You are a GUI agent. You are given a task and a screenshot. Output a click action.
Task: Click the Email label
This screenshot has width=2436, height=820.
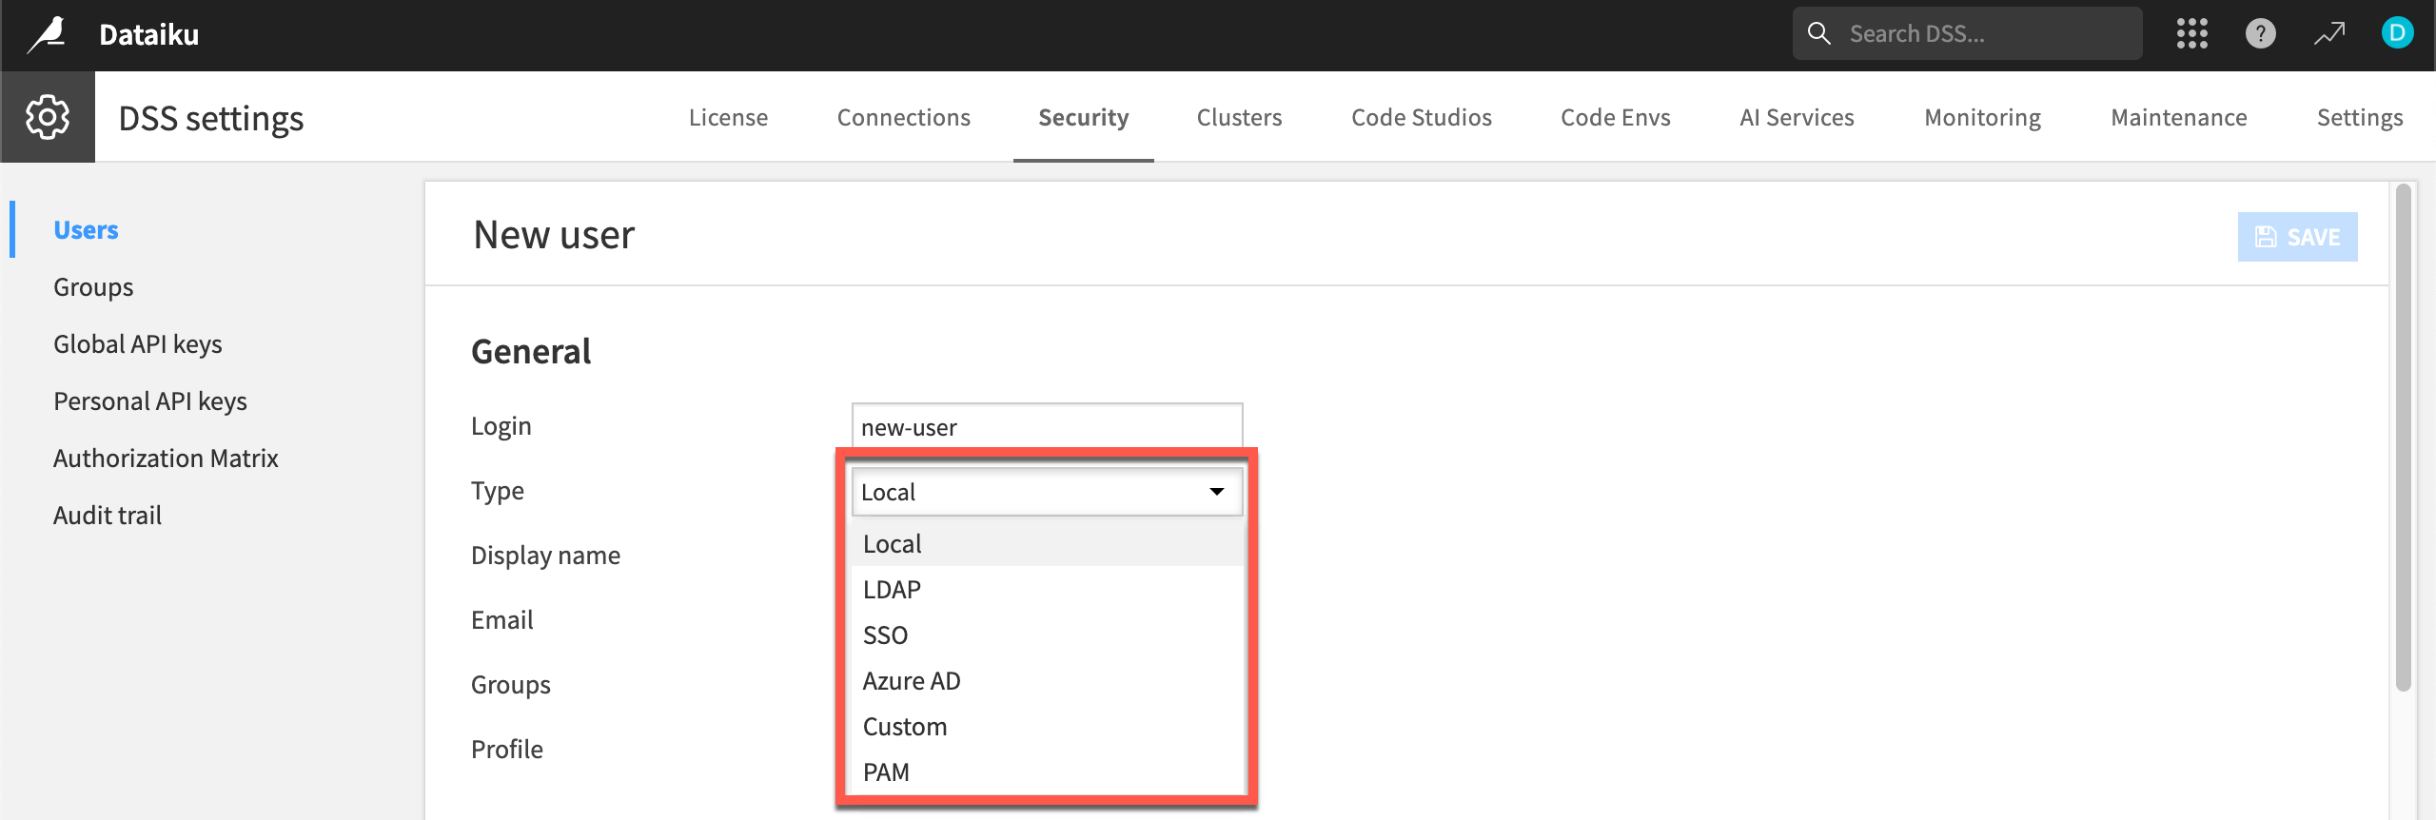pyautogui.click(x=501, y=619)
